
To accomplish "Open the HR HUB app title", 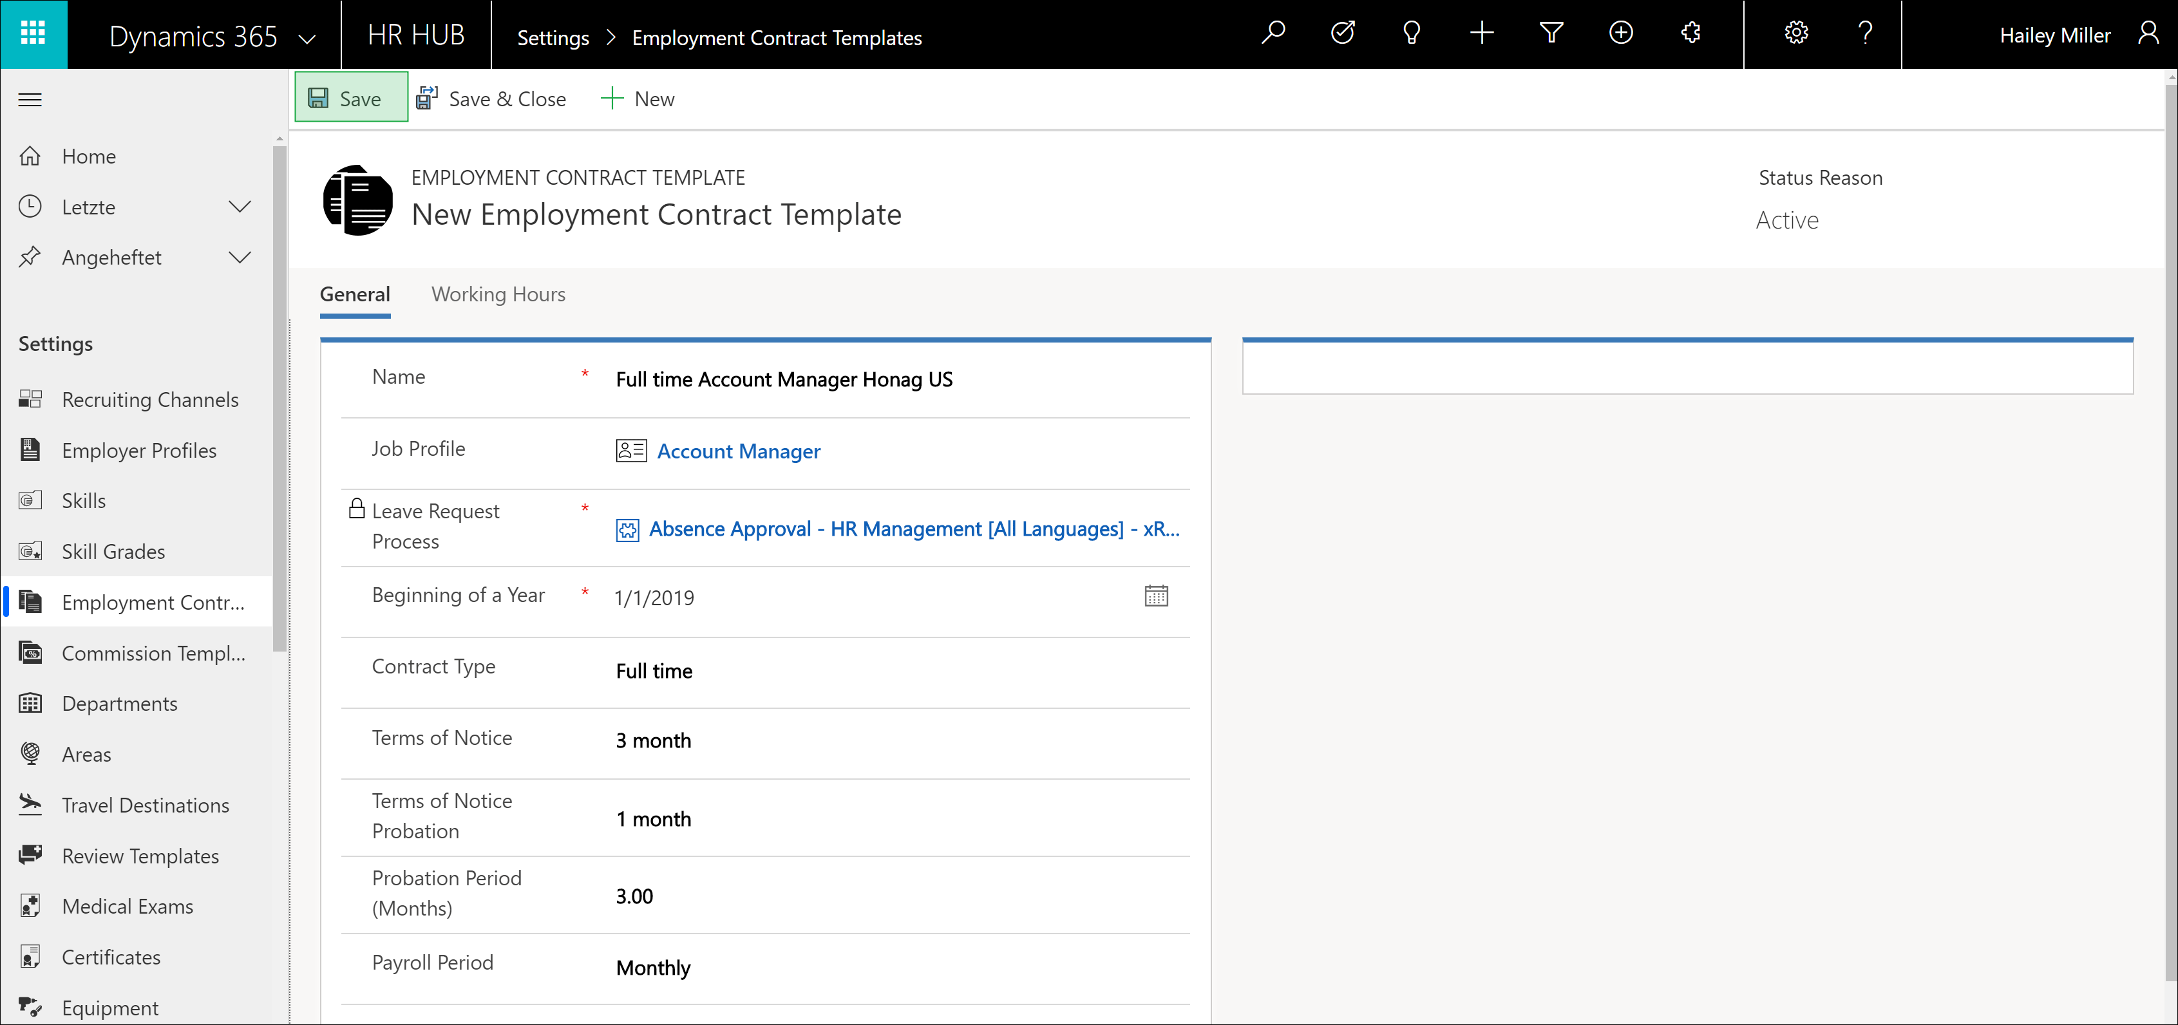I will [416, 35].
